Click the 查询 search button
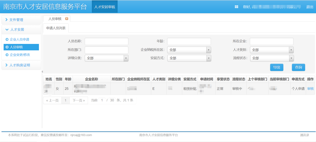The width and height of the screenshot is (316, 142). tap(298, 67)
